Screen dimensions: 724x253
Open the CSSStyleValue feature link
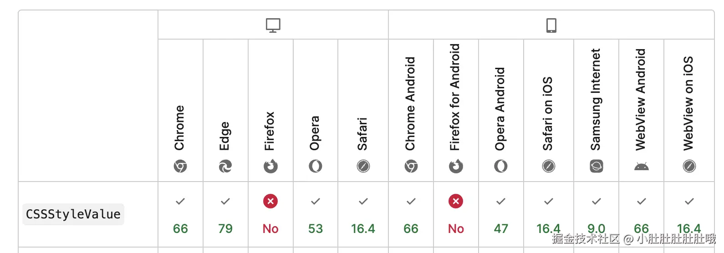click(x=73, y=214)
